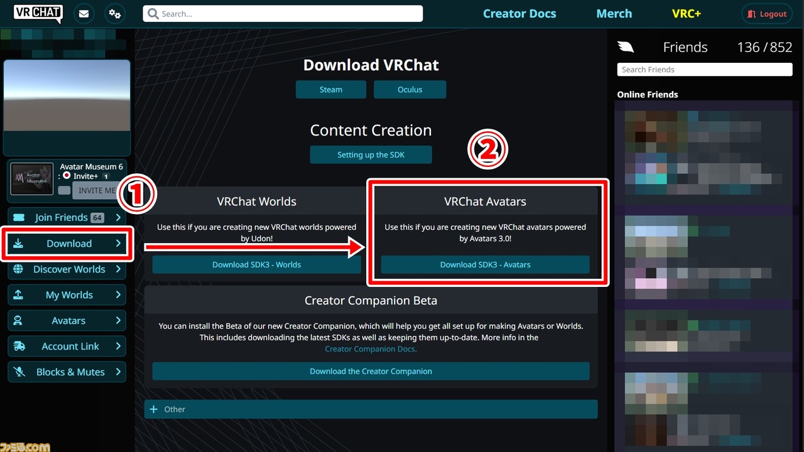Screen dimensions: 804x452
Task: Click the Friends panel wing icon
Action: pos(626,47)
